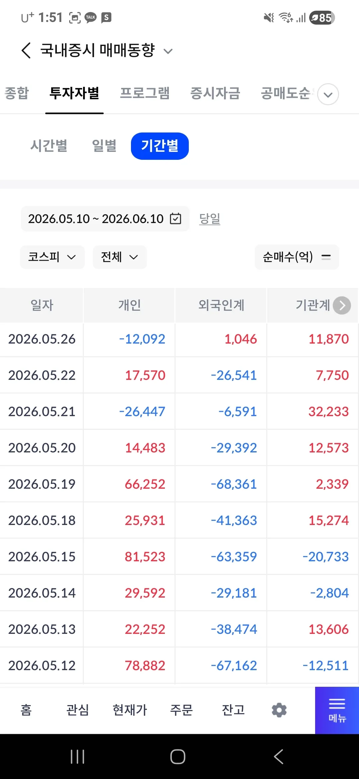Open the blue 메뉴 hamburger button
This screenshot has height=779, width=359.
point(337,710)
